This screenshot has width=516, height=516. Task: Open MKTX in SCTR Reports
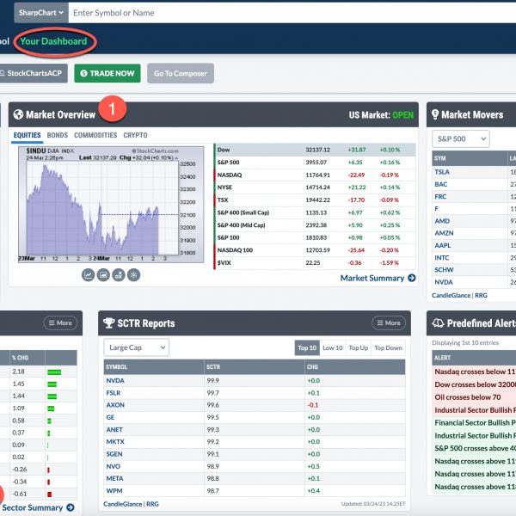[x=115, y=442]
